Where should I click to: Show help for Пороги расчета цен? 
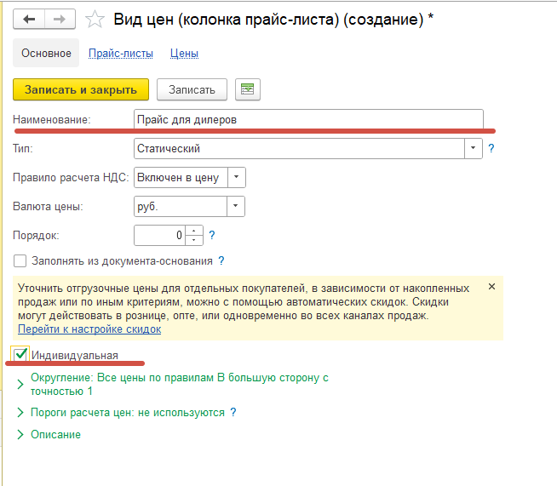pos(233,412)
